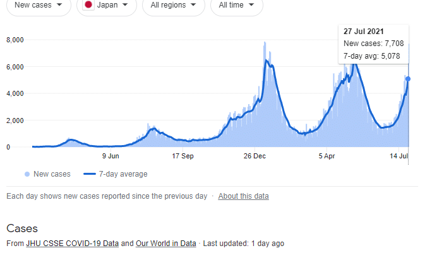This screenshot has height=253, width=432.
Task: Open the Japan country dropdown
Action: [106, 5]
